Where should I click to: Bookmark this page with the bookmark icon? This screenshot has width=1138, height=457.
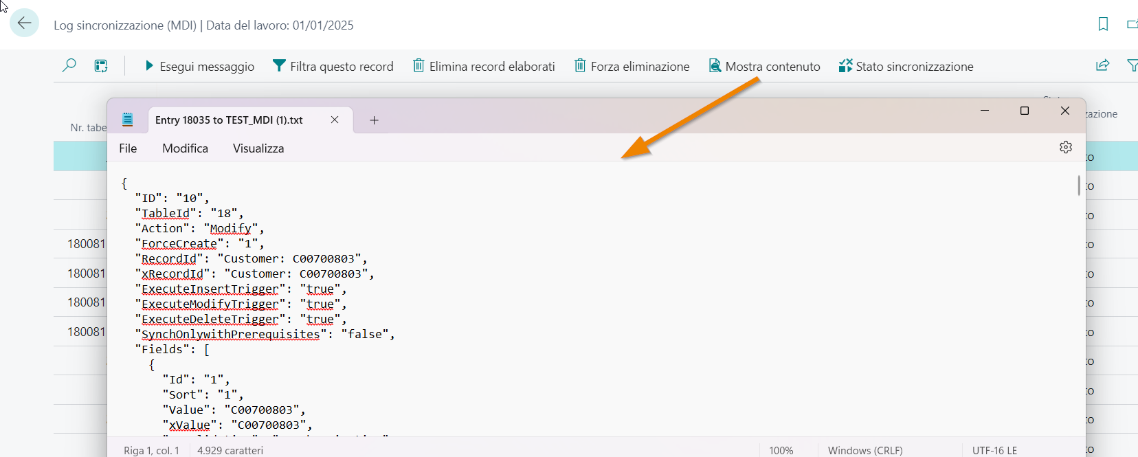[1103, 24]
